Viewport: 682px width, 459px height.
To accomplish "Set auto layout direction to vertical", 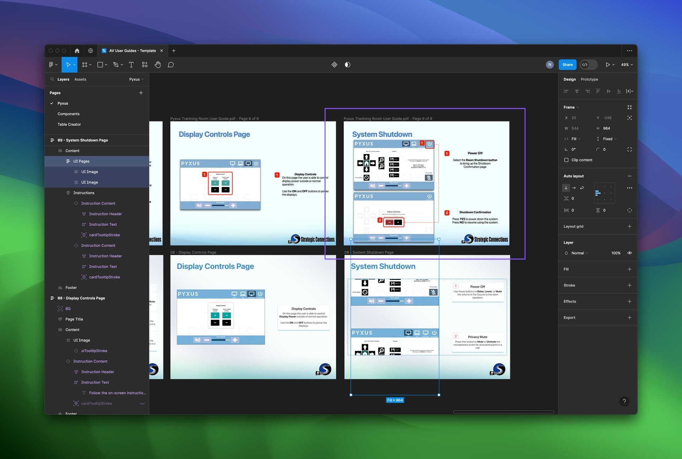I will pyautogui.click(x=566, y=188).
